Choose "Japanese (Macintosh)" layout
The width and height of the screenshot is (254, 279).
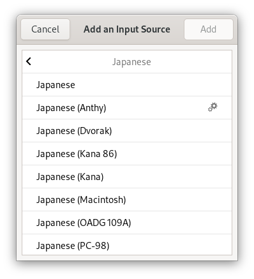pos(127,200)
